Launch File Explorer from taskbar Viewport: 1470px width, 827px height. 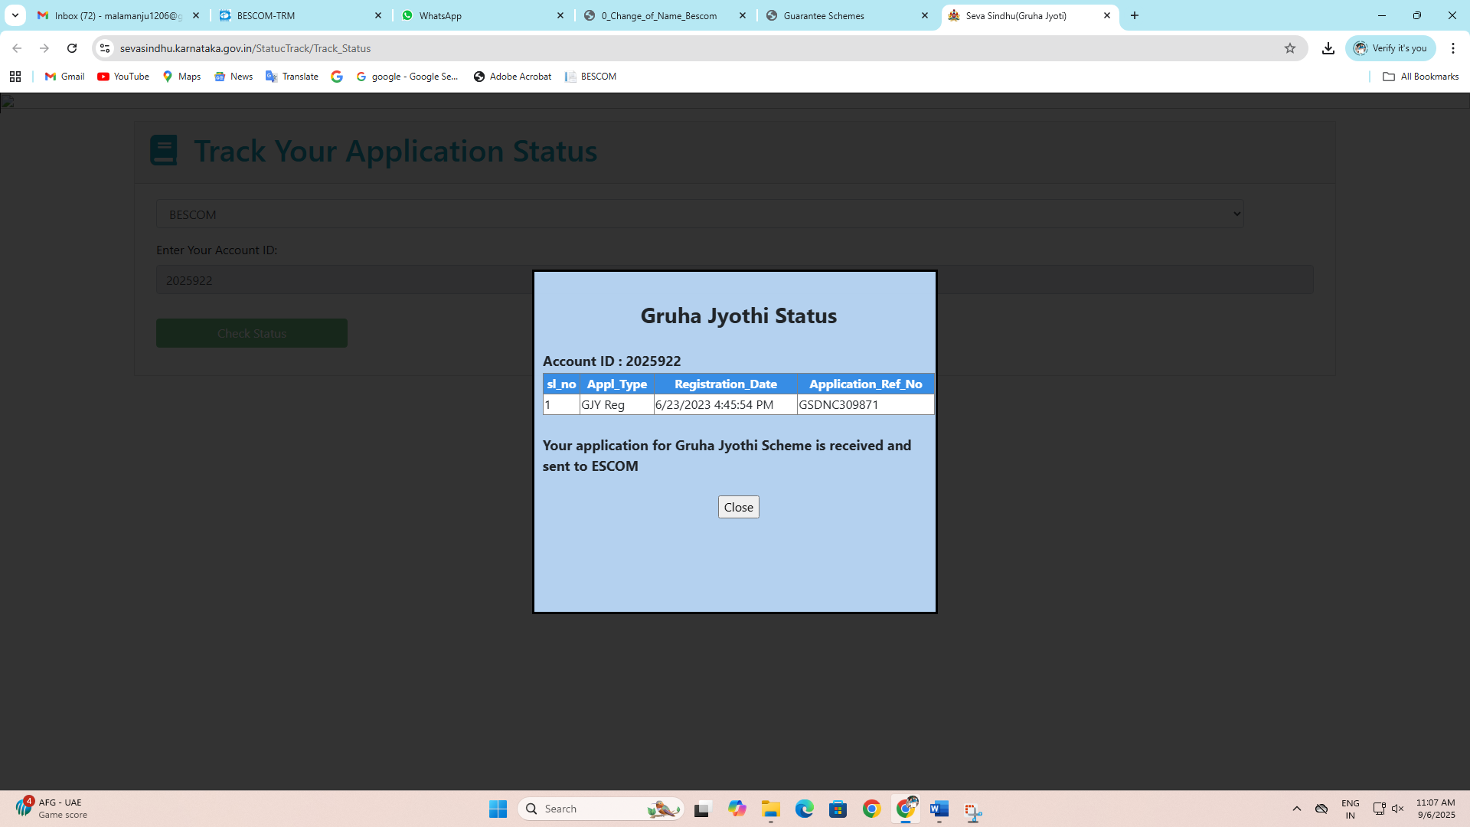pos(770,809)
